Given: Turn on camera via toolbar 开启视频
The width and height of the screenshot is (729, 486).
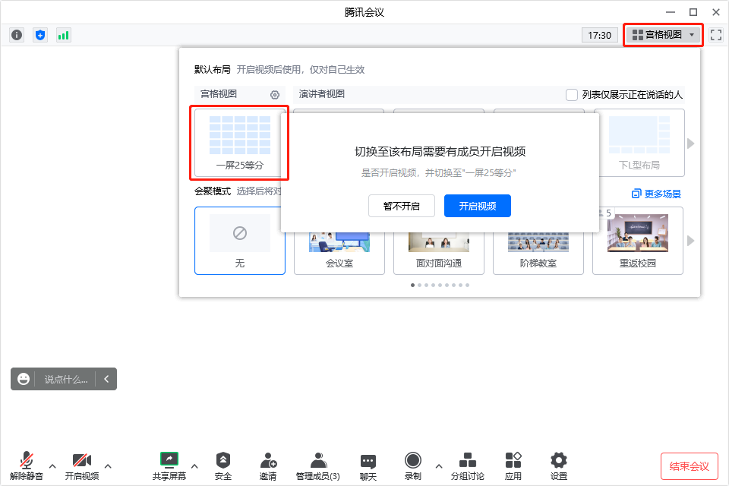Looking at the screenshot, I should click(82, 466).
